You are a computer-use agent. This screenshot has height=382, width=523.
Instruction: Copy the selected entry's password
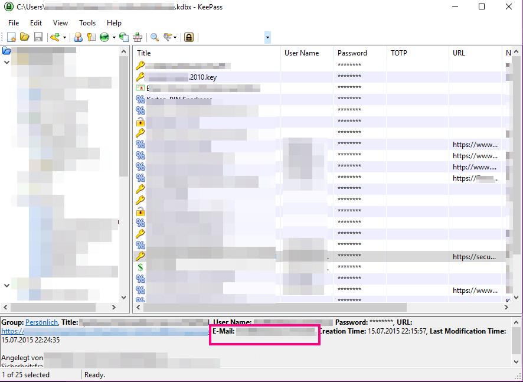click(x=91, y=37)
